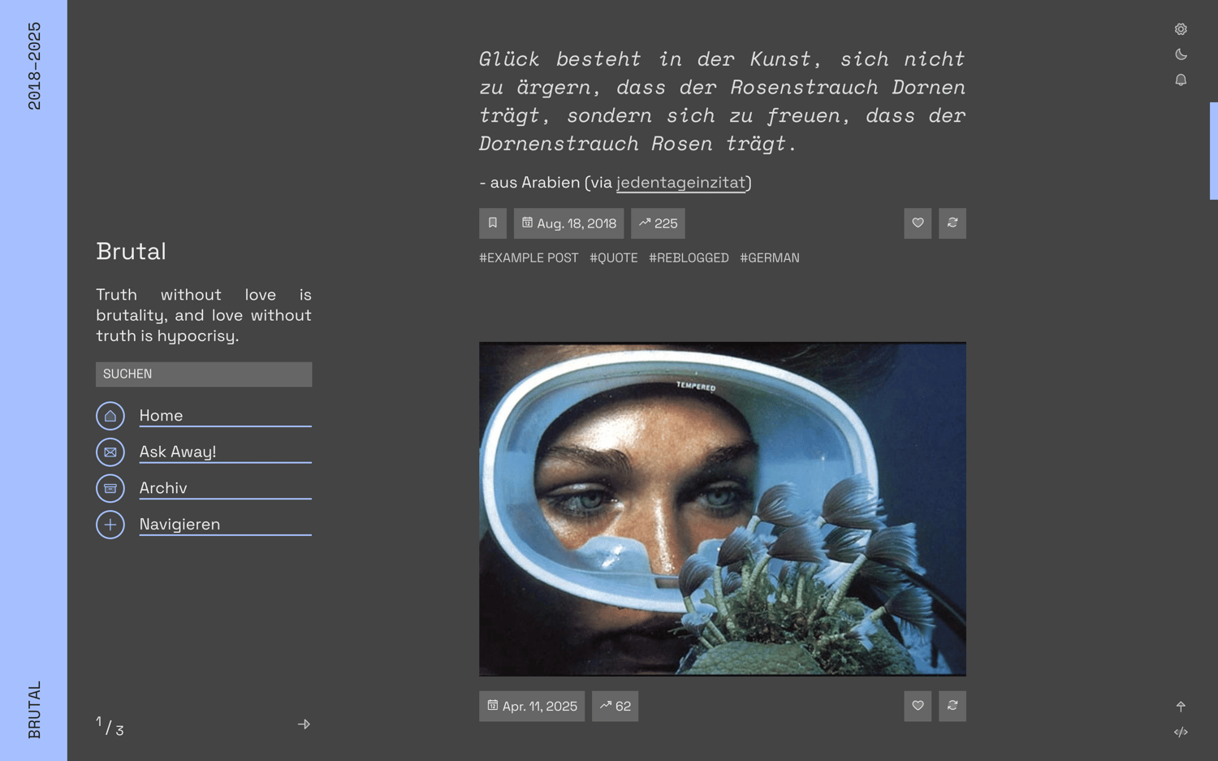This screenshot has width=1218, height=761.
Task: Click the Home circle icon
Action: pyautogui.click(x=110, y=416)
